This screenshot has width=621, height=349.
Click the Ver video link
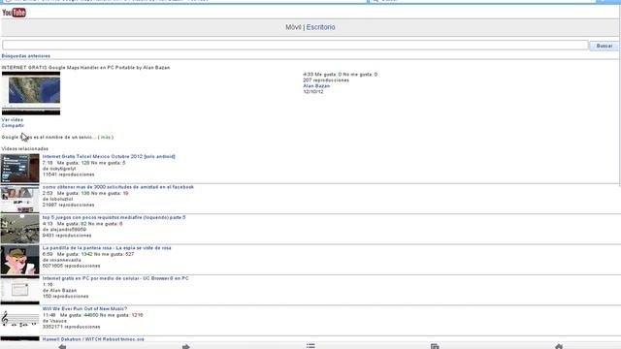(13, 119)
